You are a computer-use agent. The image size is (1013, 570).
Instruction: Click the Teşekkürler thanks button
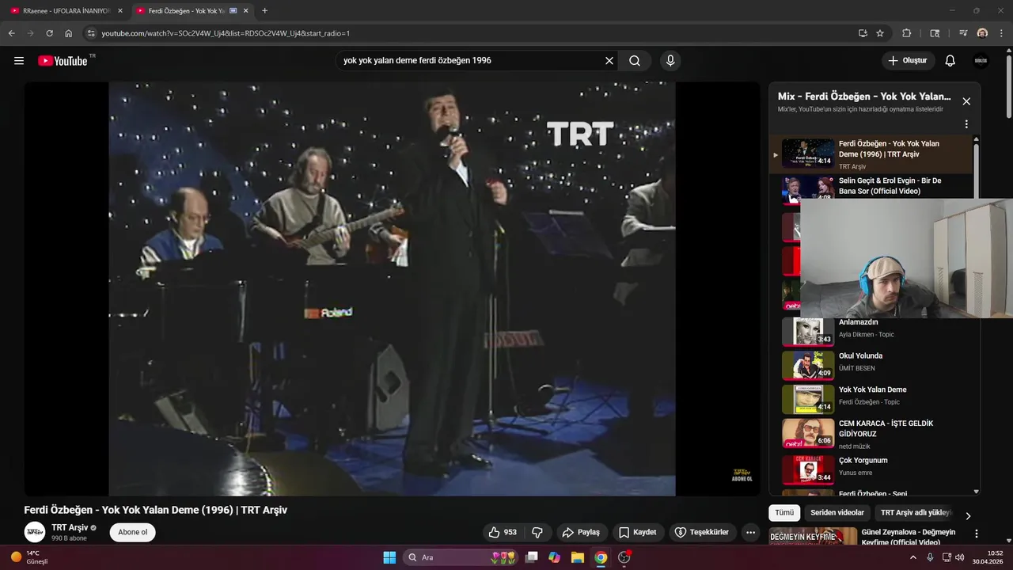coord(703,532)
